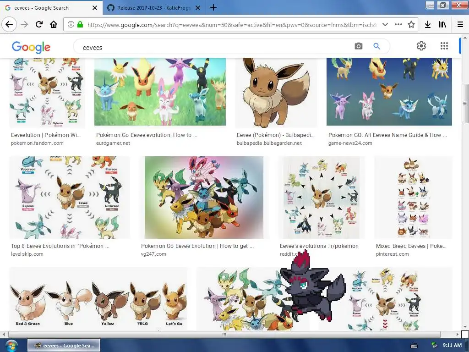Open the grassy field eeveelutions thumbnail
Screen dimensions: 469x352
pos(160,92)
